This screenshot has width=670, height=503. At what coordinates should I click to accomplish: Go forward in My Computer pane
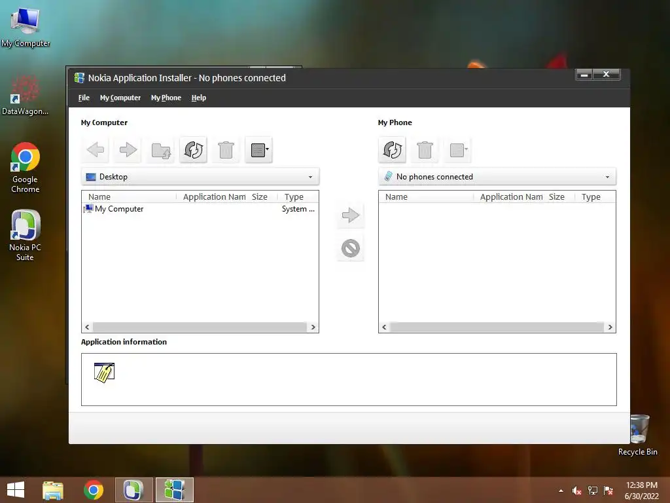128,150
